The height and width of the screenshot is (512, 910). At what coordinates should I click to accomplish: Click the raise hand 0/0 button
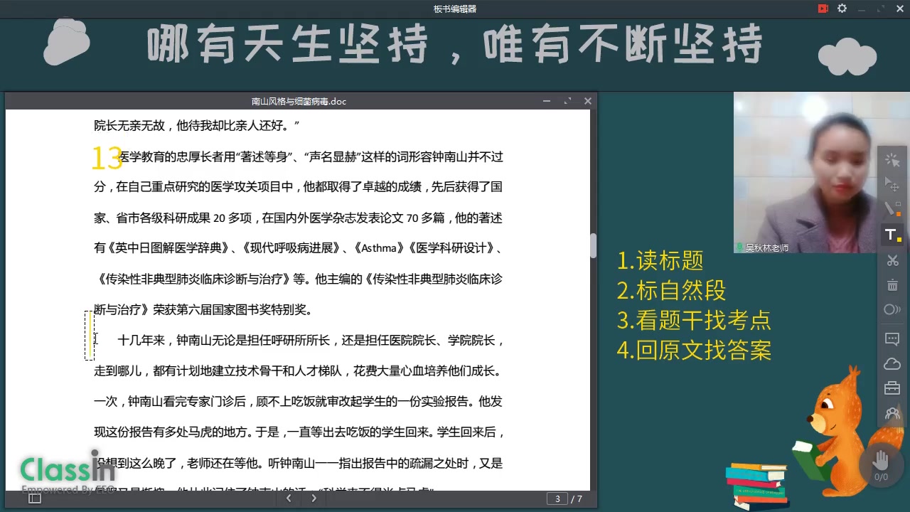tap(881, 464)
